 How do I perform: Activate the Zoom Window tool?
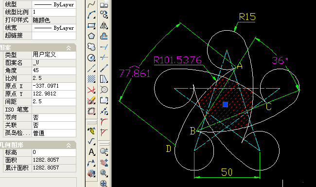tap(104, 173)
